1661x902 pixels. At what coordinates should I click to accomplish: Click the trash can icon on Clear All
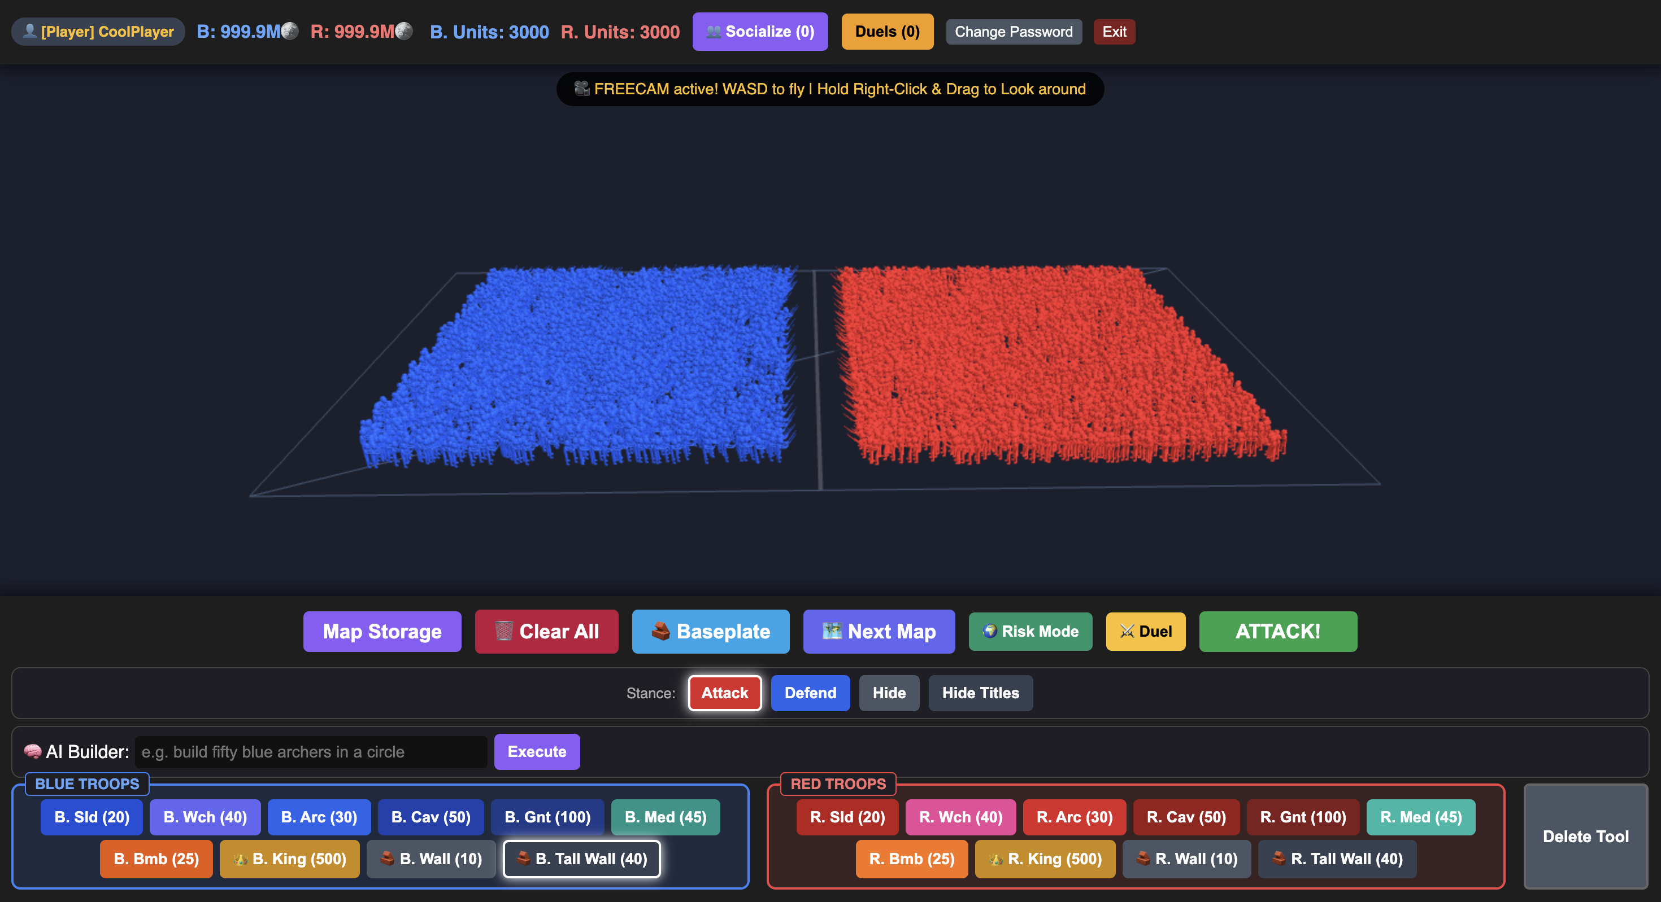pos(503,630)
